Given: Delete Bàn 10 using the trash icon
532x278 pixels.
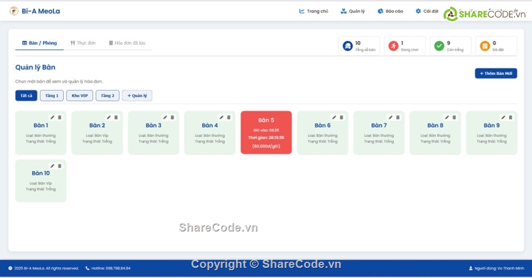Looking at the screenshot, I should 60,166.
